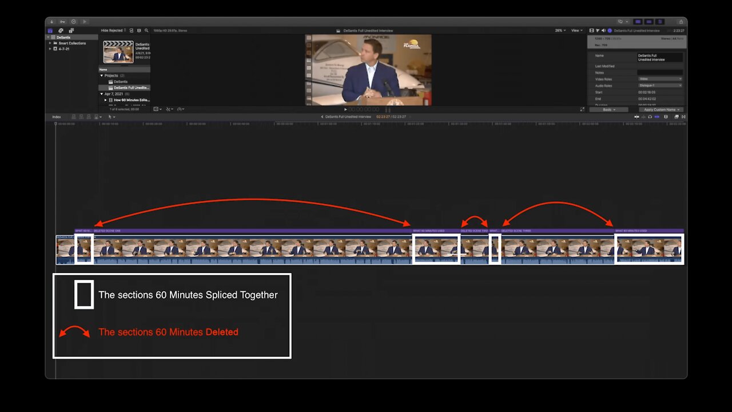Show the Audio inspector speaker icon
Image resolution: width=732 pixels, height=412 pixels.
(603, 30)
